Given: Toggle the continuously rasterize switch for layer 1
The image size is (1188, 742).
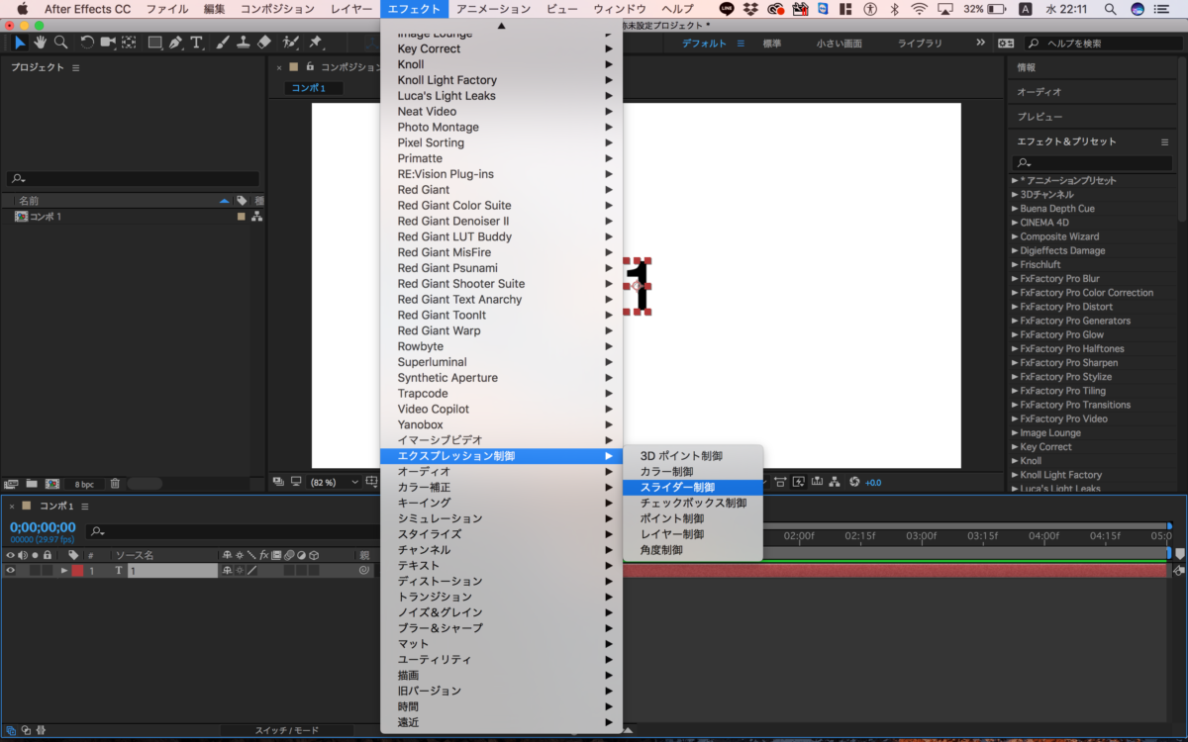Looking at the screenshot, I should pyautogui.click(x=239, y=571).
